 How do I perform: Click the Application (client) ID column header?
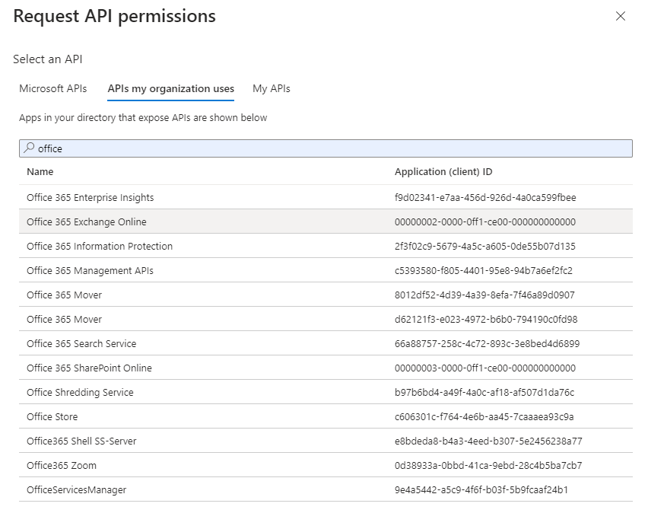pos(443,172)
